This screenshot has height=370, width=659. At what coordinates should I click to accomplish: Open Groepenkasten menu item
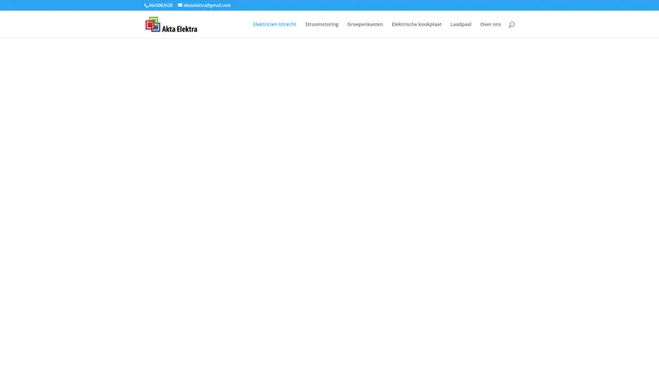(x=365, y=25)
